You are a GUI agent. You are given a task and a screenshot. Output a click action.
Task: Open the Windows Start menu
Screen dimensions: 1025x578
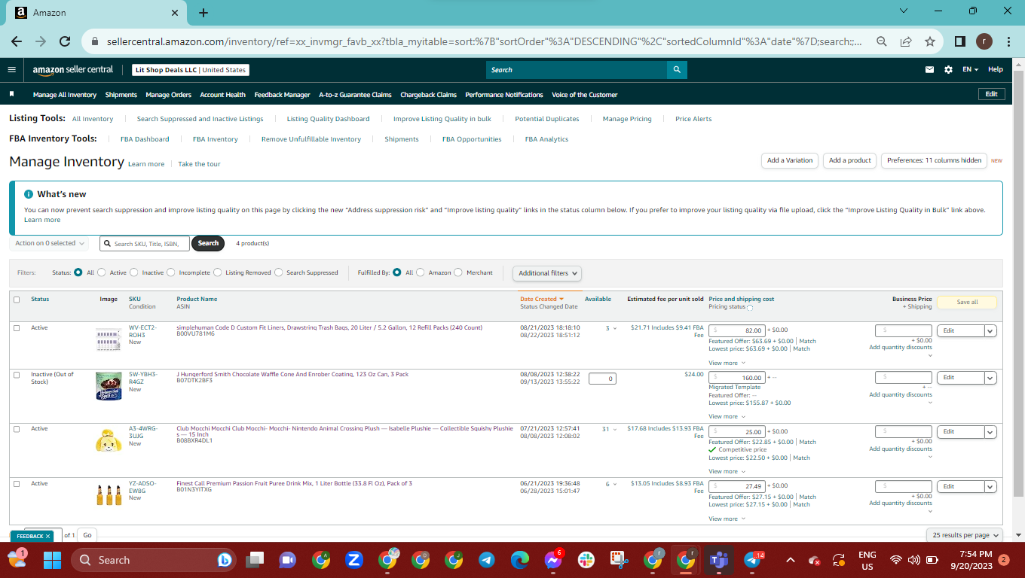(52, 560)
